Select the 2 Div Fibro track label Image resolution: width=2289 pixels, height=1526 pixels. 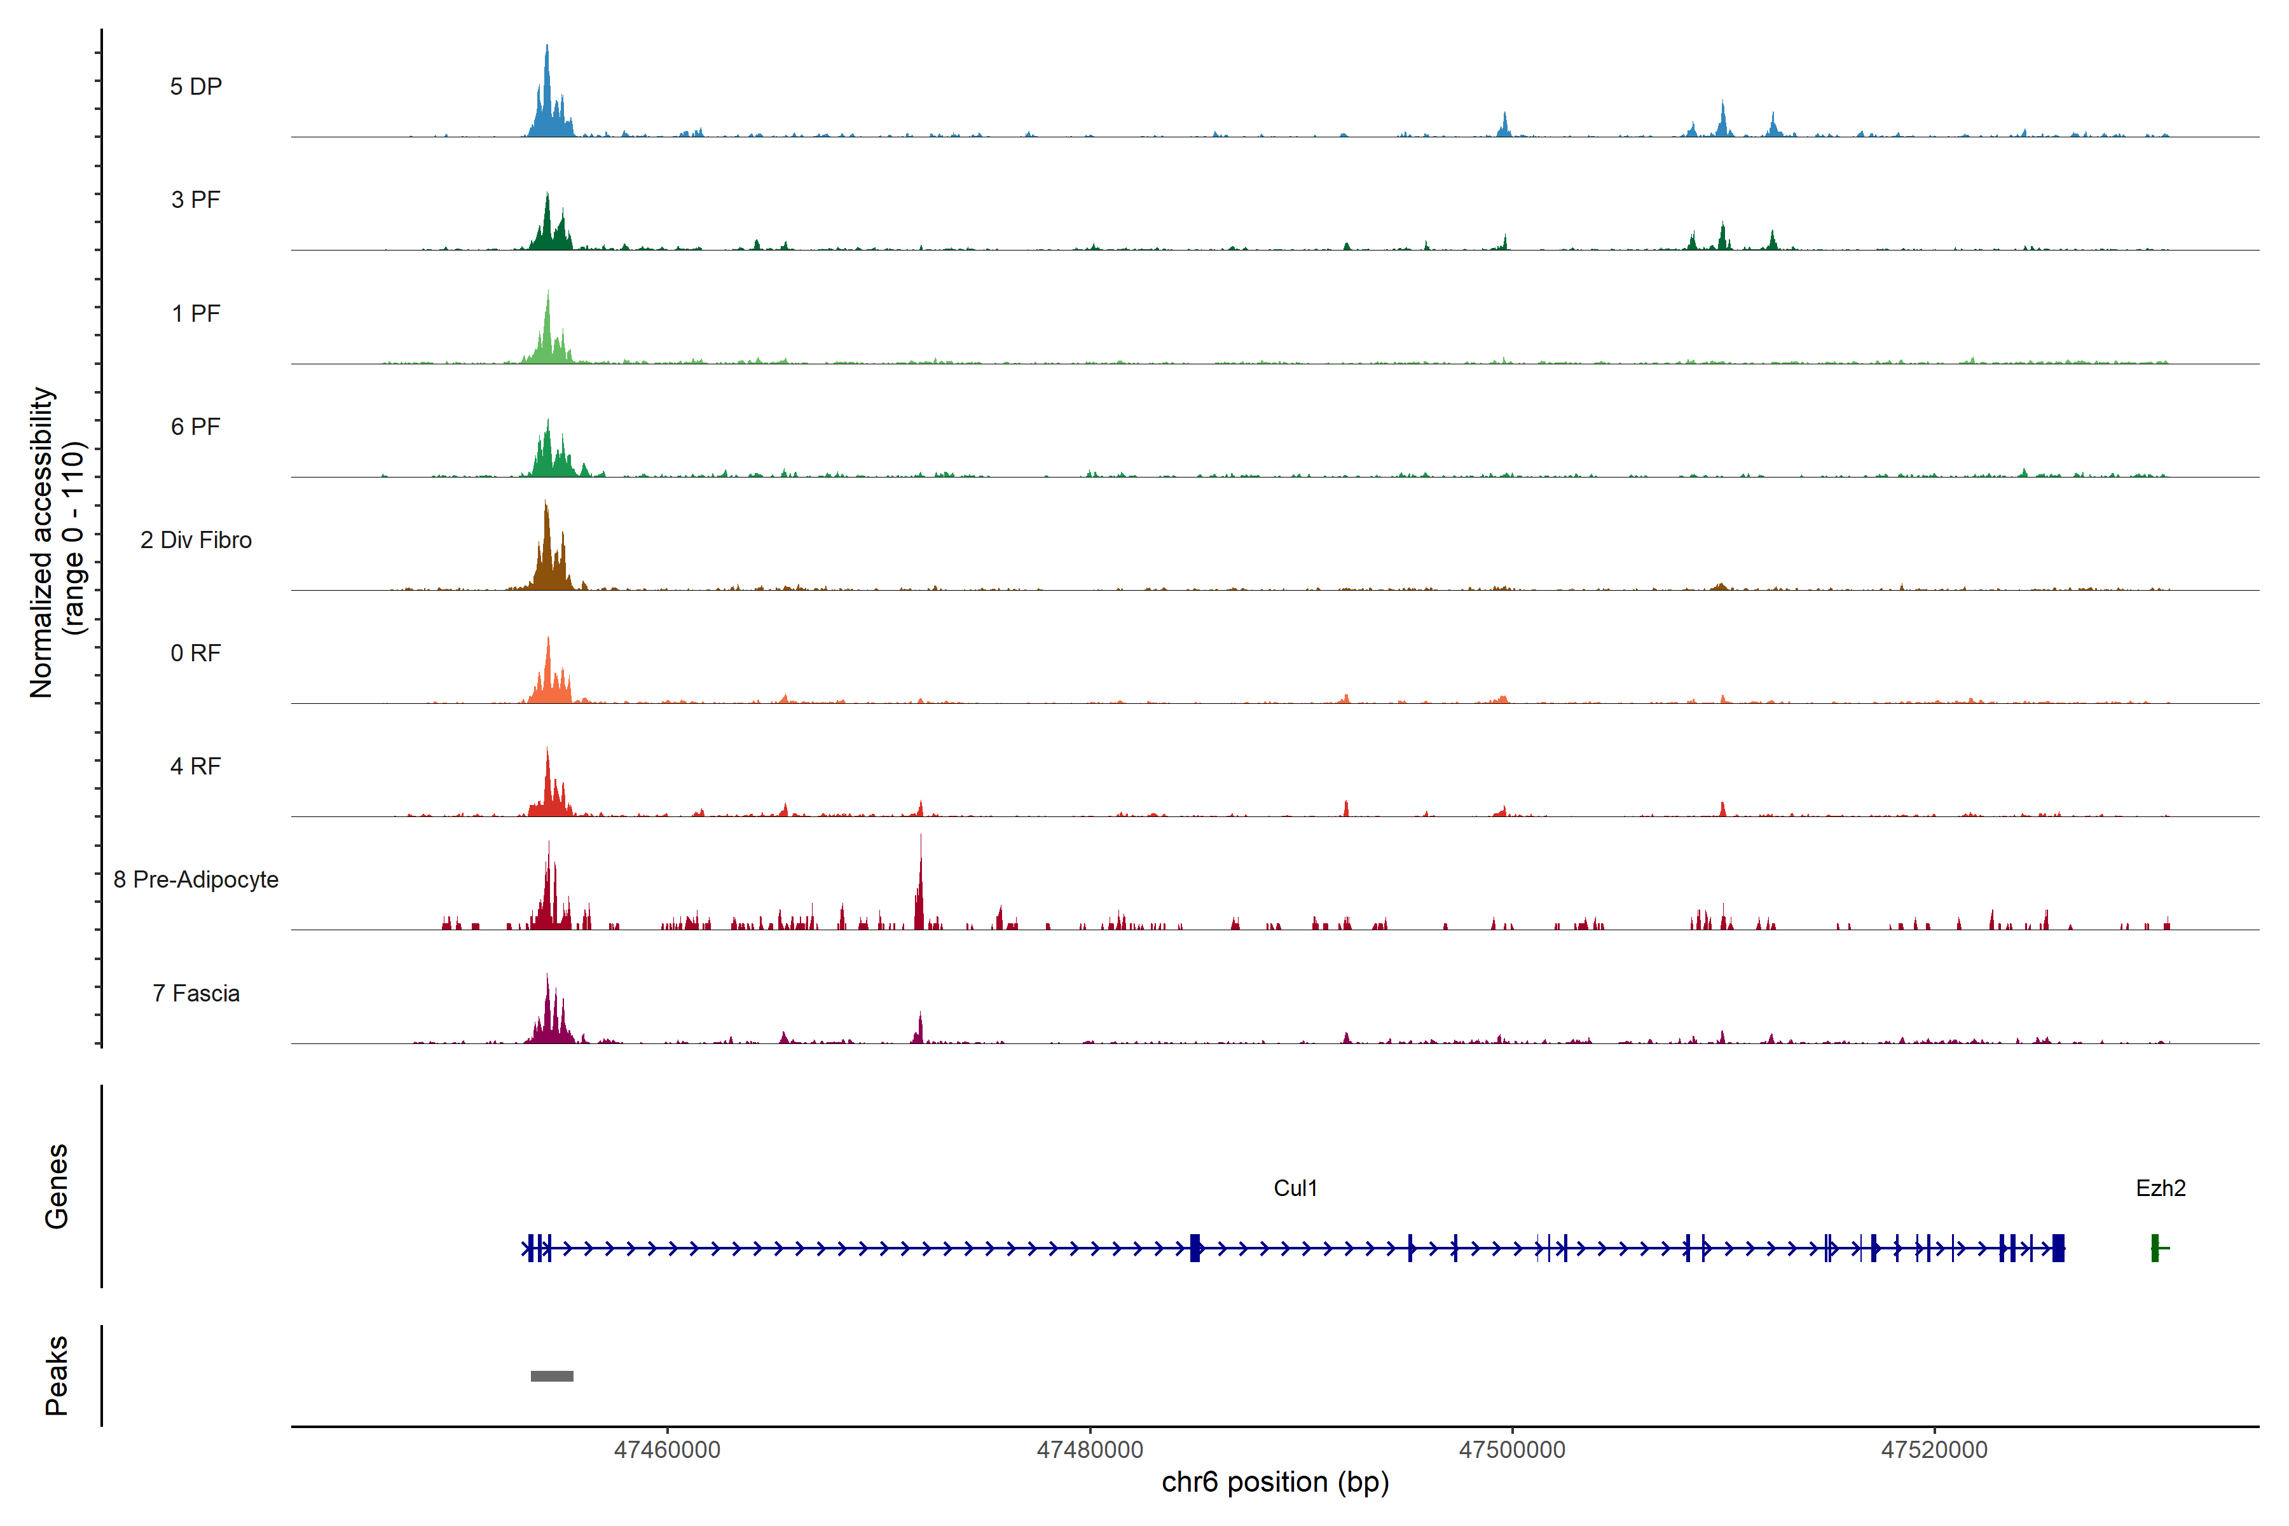click(x=196, y=540)
